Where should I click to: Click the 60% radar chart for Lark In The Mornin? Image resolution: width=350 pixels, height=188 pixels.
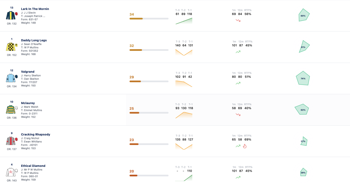point(304,15)
